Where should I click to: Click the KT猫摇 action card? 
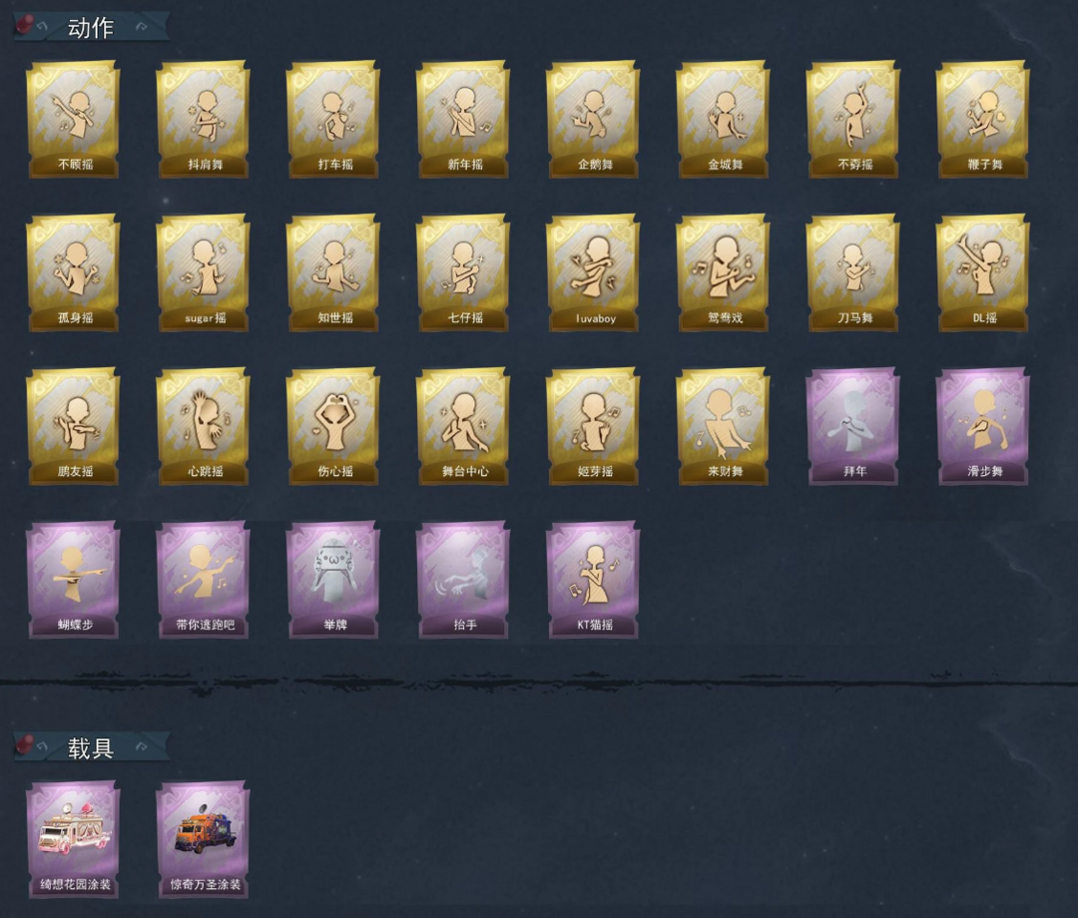pyautogui.click(x=593, y=580)
